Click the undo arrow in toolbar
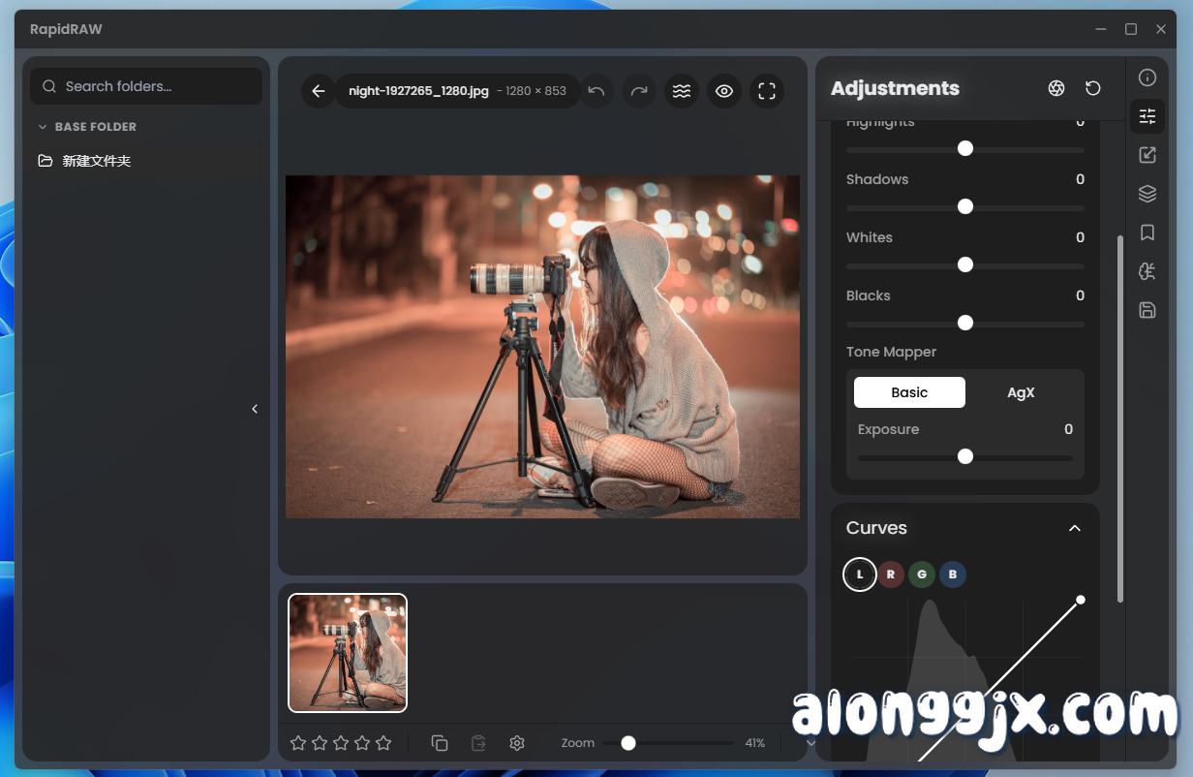This screenshot has width=1193, height=777. [596, 91]
